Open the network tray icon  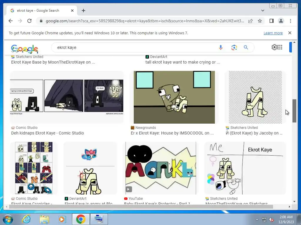pos(264,220)
